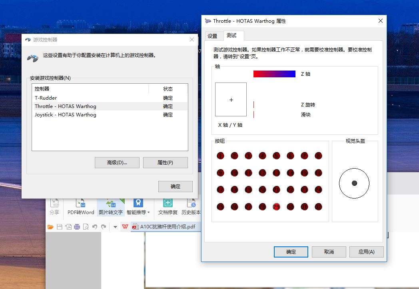This screenshot has height=289, width=419.
Task: Click button indicator 32
Action: pos(318,207)
